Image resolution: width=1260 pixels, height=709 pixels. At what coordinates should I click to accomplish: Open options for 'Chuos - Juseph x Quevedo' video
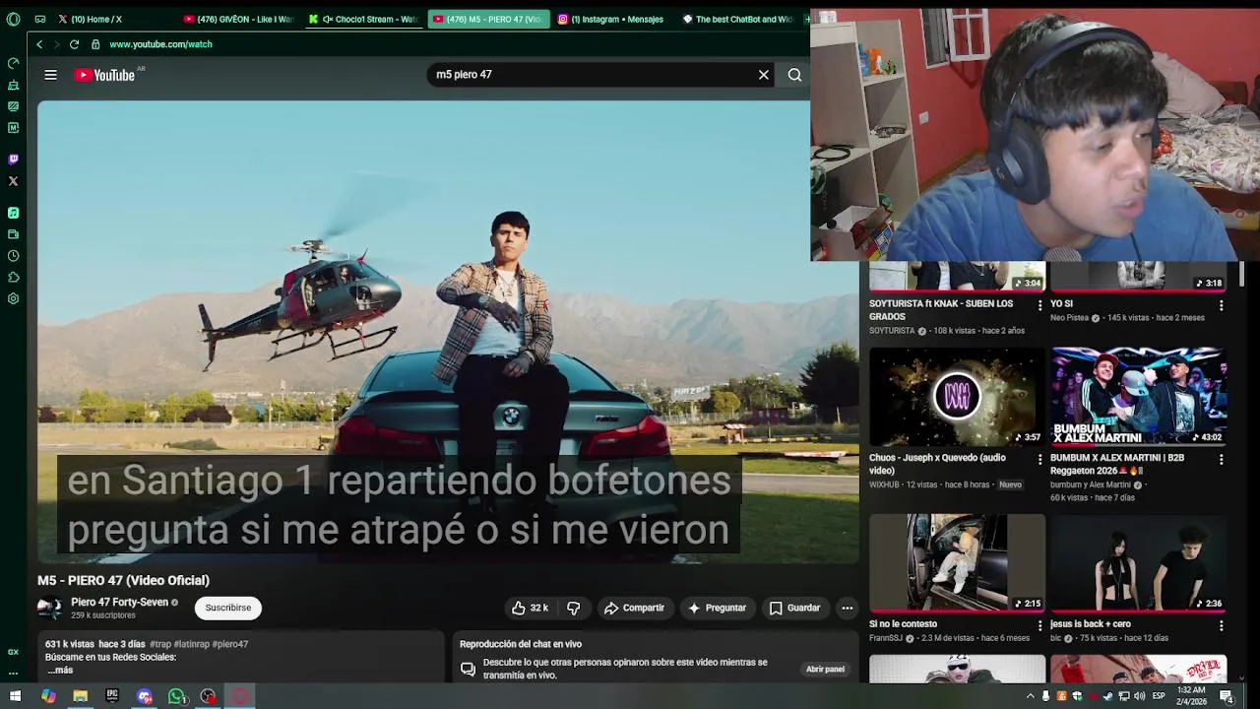[1039, 459]
